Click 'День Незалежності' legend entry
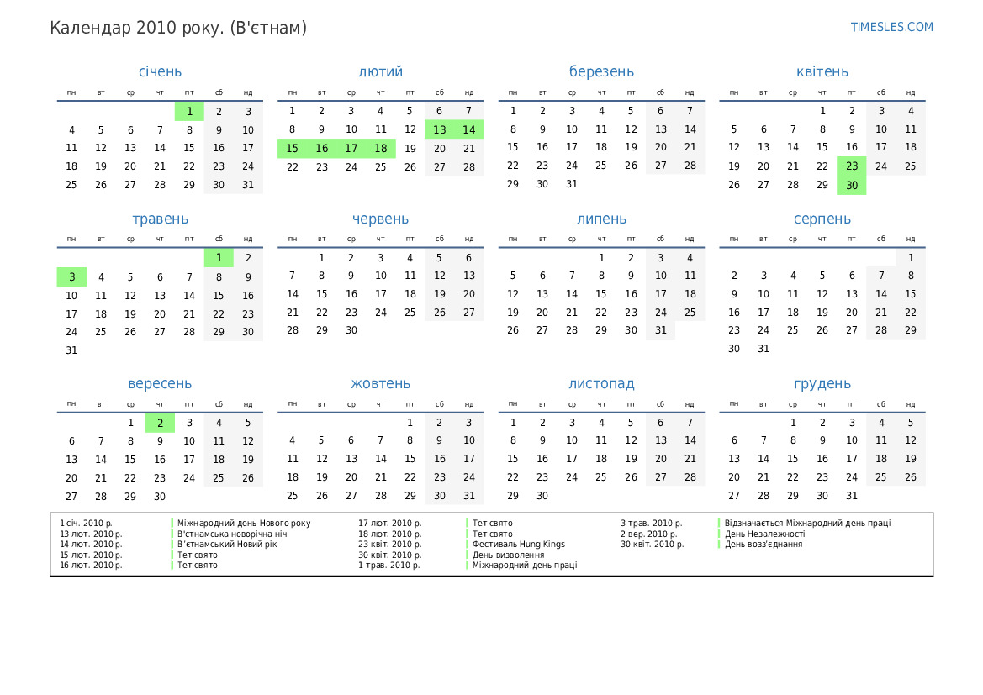The width and height of the screenshot is (983, 695). [765, 534]
